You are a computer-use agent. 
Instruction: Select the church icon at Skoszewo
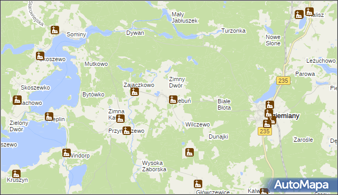(x=40, y=56)
